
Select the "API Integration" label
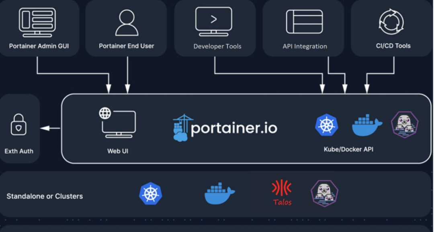pyautogui.click(x=305, y=46)
